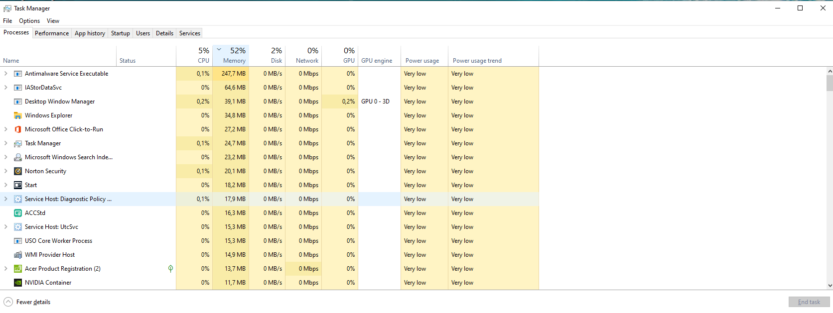Click the NVIDIA Container icon
This screenshot has height=313, width=833.
pyautogui.click(x=18, y=283)
